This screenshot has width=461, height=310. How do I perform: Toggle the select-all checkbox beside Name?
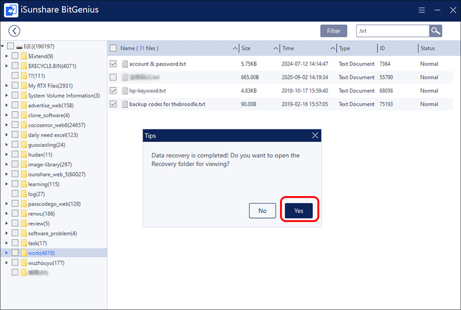click(x=114, y=48)
